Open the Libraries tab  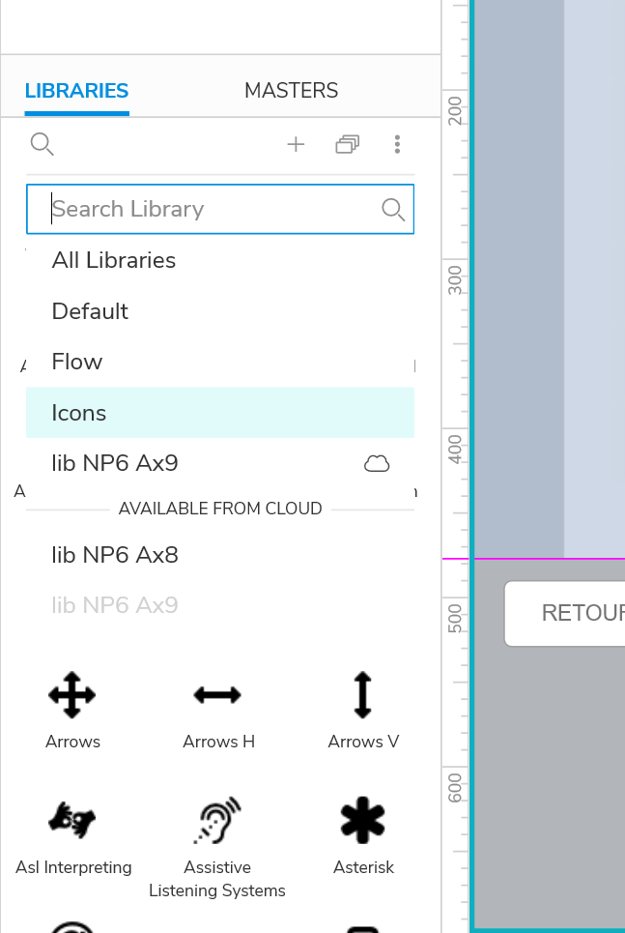point(76,91)
